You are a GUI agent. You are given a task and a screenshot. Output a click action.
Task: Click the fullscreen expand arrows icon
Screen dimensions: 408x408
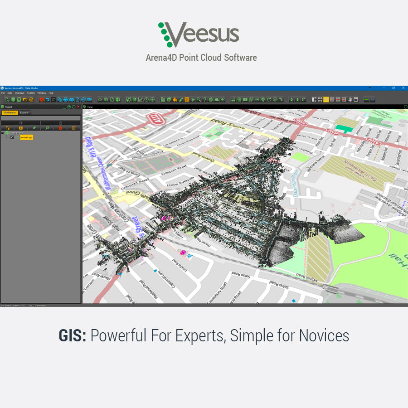[320, 100]
